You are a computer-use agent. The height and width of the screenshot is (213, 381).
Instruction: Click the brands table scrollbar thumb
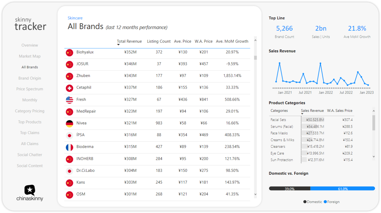point(255,58)
